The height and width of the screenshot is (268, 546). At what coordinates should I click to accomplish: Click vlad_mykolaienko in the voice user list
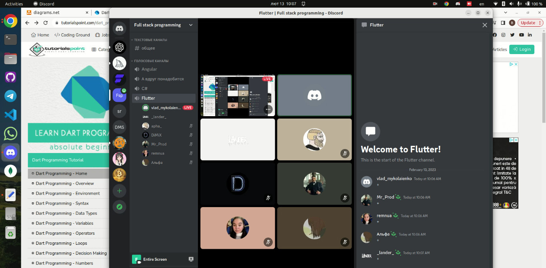pos(168,108)
